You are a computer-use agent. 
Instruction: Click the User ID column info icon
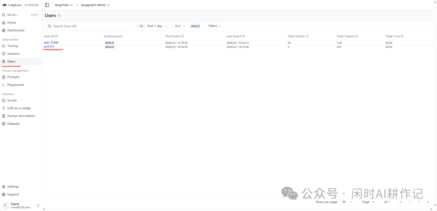point(57,36)
